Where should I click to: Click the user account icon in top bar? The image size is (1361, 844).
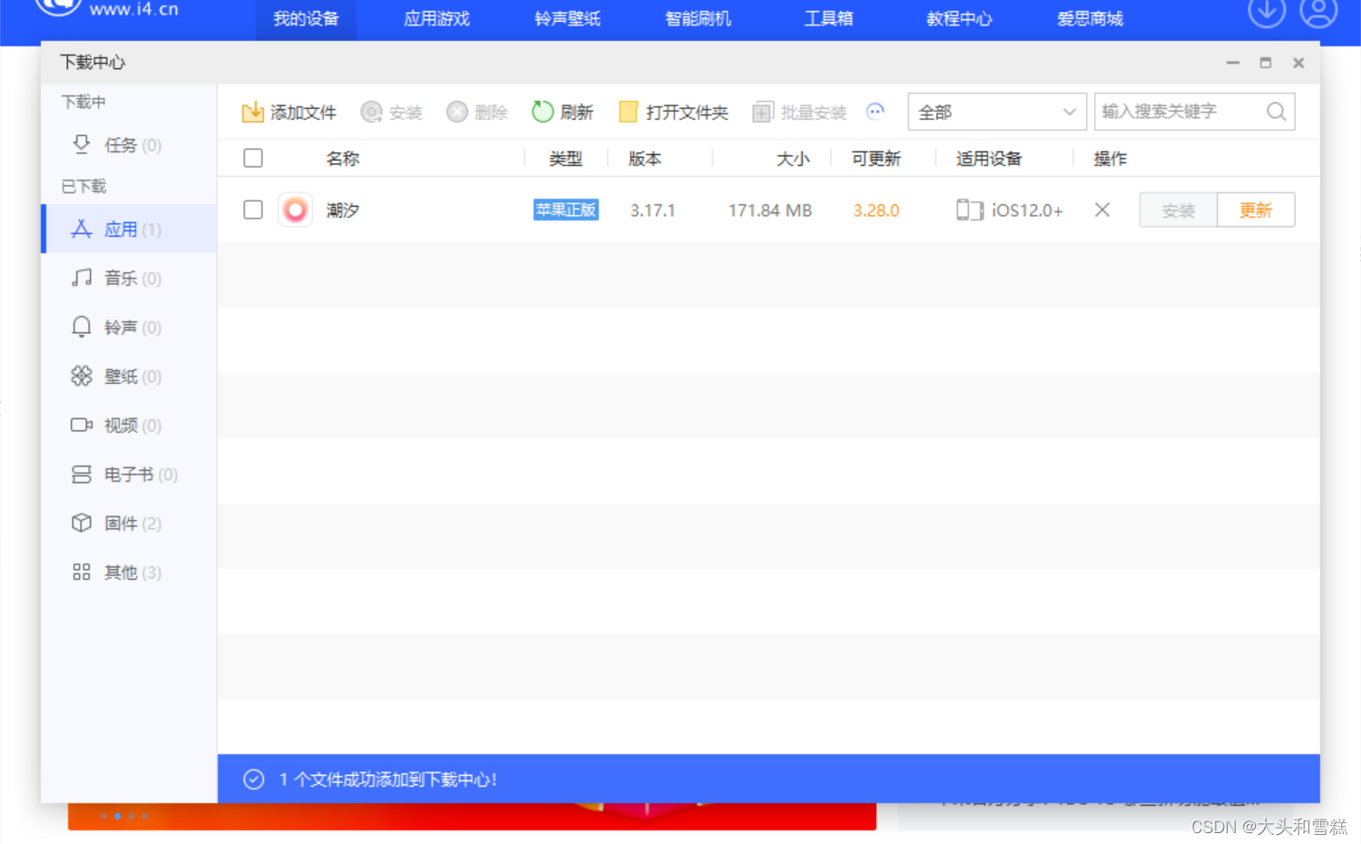click(1317, 13)
